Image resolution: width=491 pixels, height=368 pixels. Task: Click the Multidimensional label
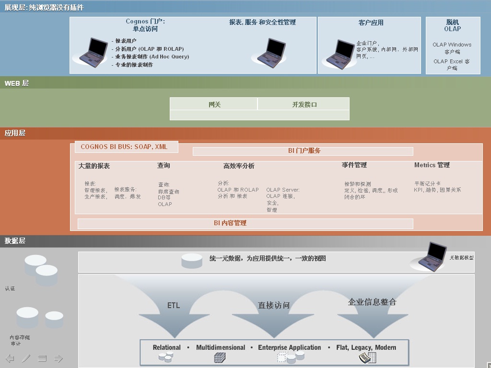(221, 347)
